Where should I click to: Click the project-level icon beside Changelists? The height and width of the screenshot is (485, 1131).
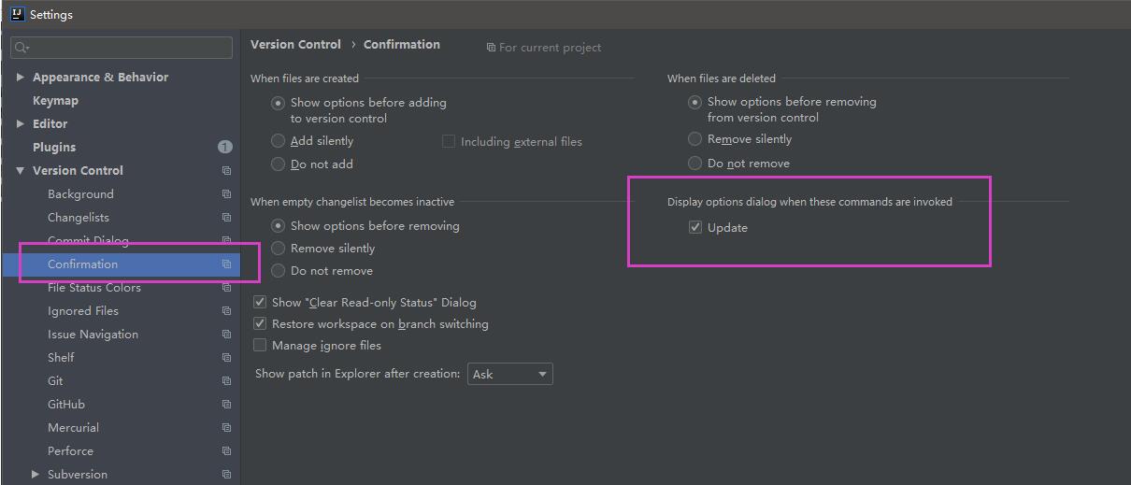coord(226,218)
